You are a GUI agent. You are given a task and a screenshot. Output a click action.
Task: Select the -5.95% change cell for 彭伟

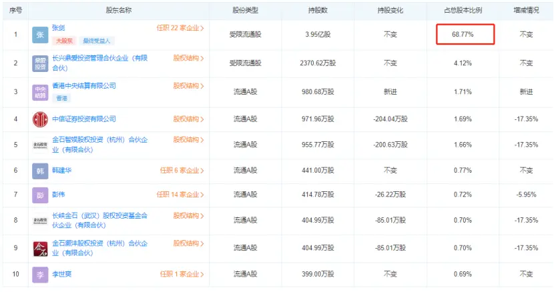[526, 194]
